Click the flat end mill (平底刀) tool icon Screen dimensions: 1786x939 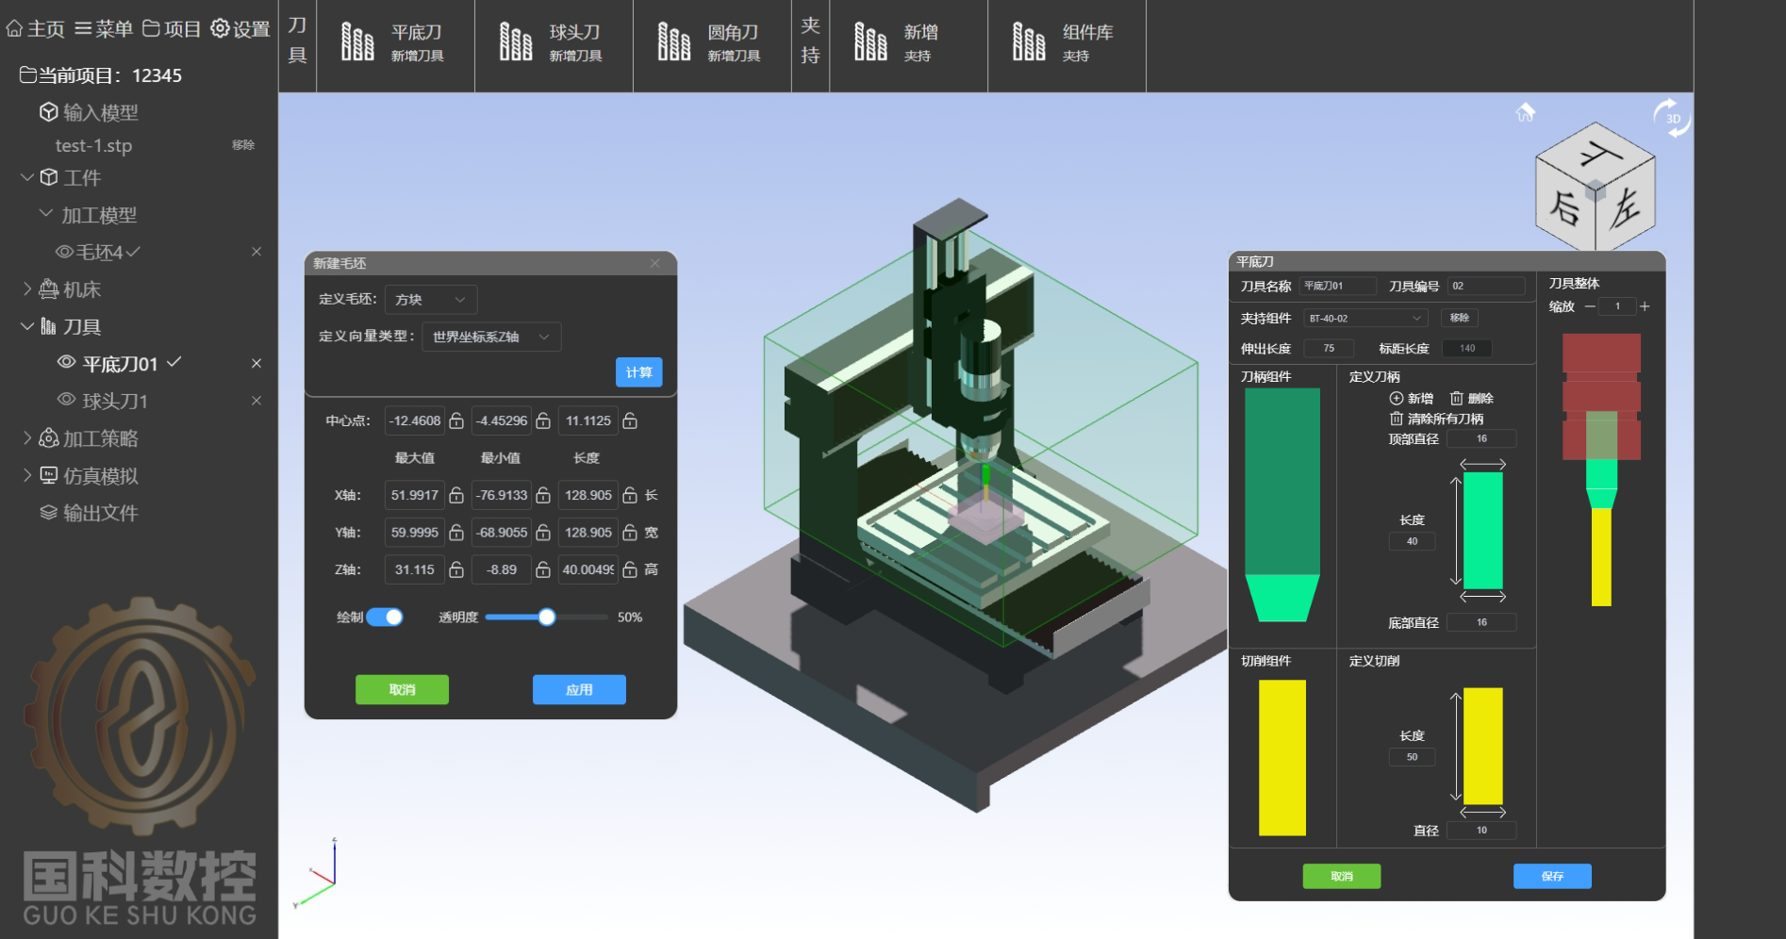pos(357,42)
